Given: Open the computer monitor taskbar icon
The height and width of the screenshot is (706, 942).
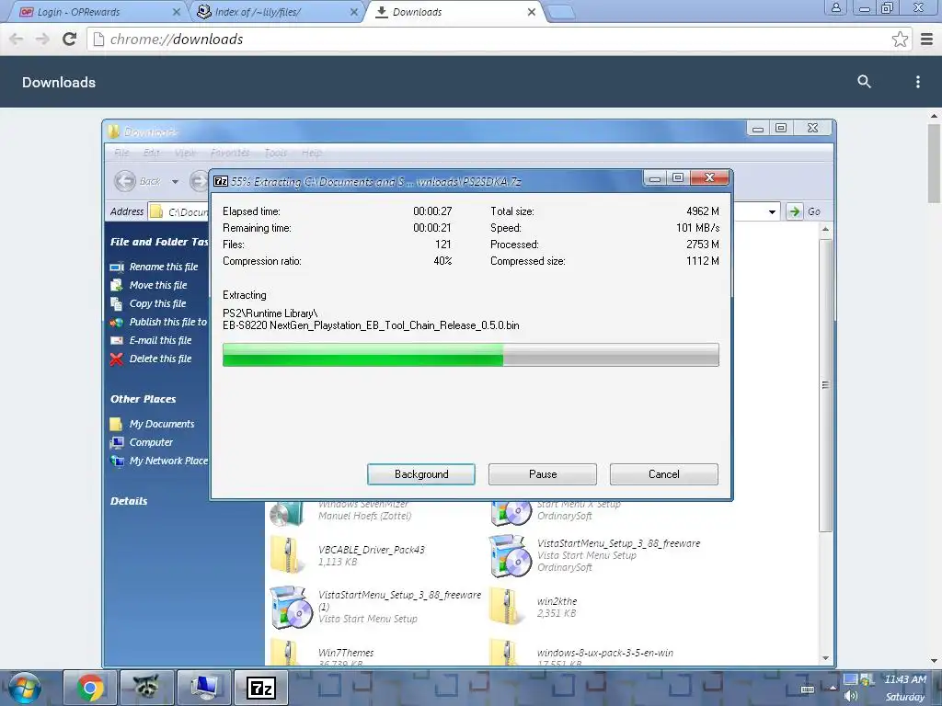Looking at the screenshot, I should (203, 688).
